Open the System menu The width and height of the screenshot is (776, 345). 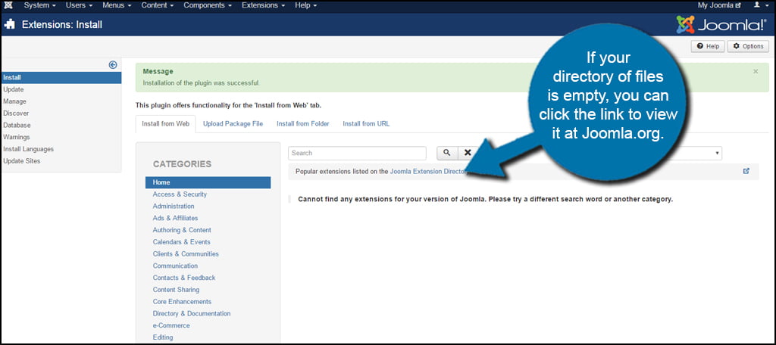click(39, 5)
